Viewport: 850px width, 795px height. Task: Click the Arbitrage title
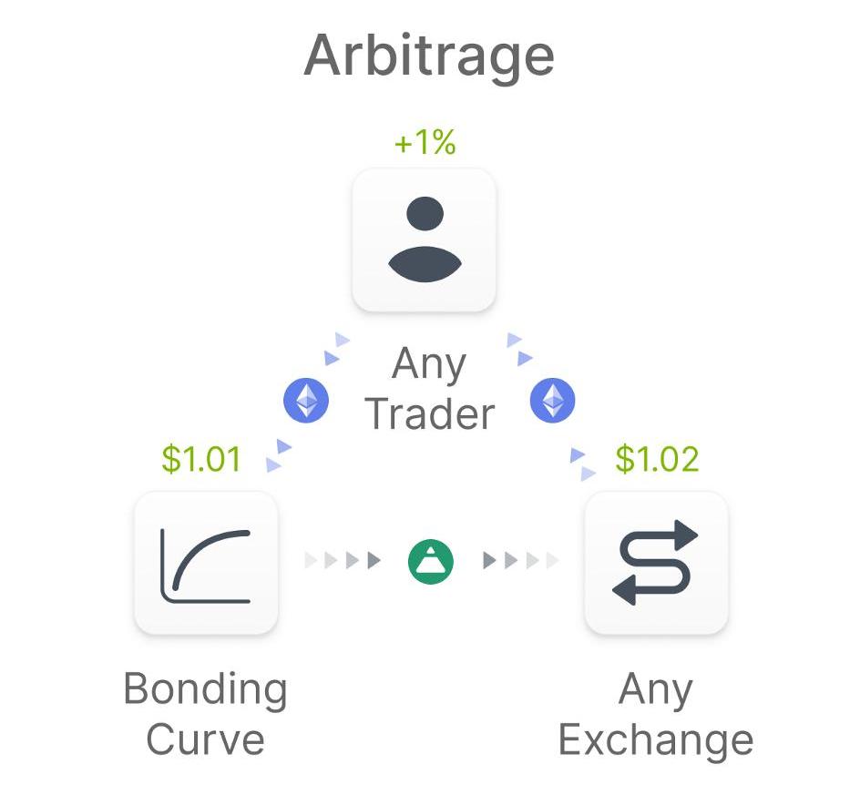click(x=429, y=56)
